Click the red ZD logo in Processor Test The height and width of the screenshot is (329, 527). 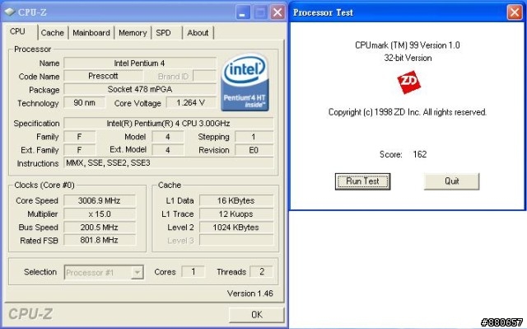408,82
